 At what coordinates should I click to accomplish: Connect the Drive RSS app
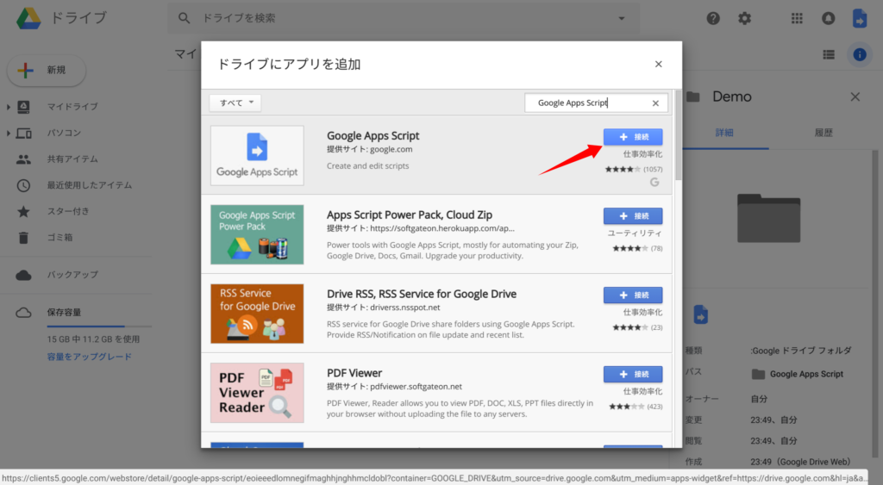pyautogui.click(x=632, y=295)
